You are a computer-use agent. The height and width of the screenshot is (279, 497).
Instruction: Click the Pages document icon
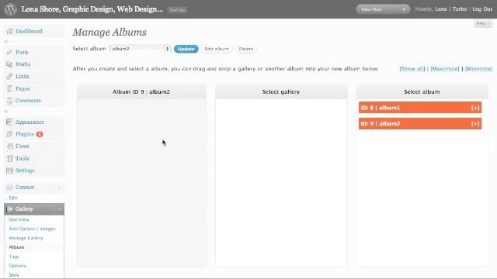point(9,88)
